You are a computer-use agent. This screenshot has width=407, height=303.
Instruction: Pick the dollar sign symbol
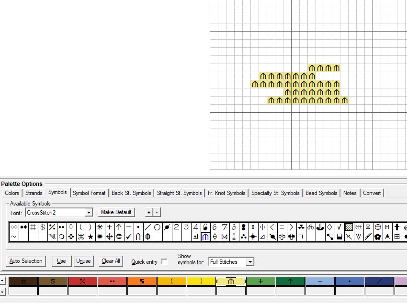(43, 227)
